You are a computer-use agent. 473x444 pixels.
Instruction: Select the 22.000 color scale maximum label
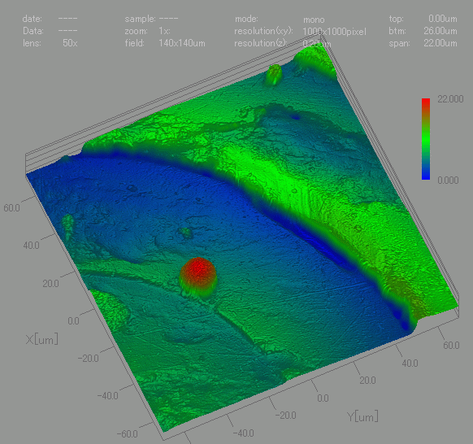[x=450, y=99]
